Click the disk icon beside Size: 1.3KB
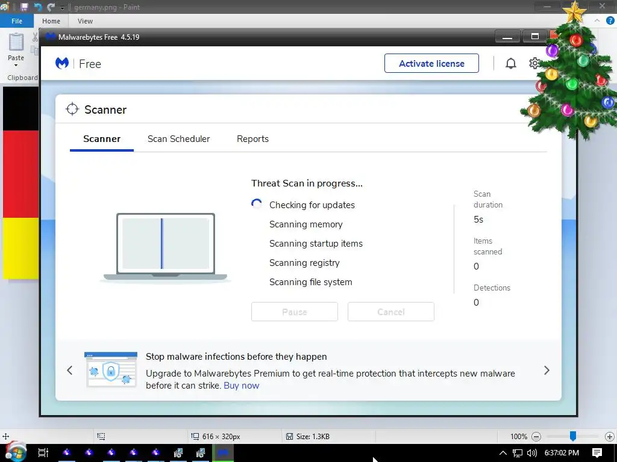Viewport: 617px width, 462px height. click(x=289, y=437)
